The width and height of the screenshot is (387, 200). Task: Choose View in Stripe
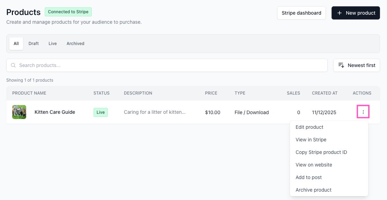[311, 140]
